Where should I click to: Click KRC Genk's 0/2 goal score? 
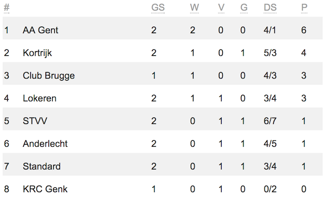tap(270, 189)
